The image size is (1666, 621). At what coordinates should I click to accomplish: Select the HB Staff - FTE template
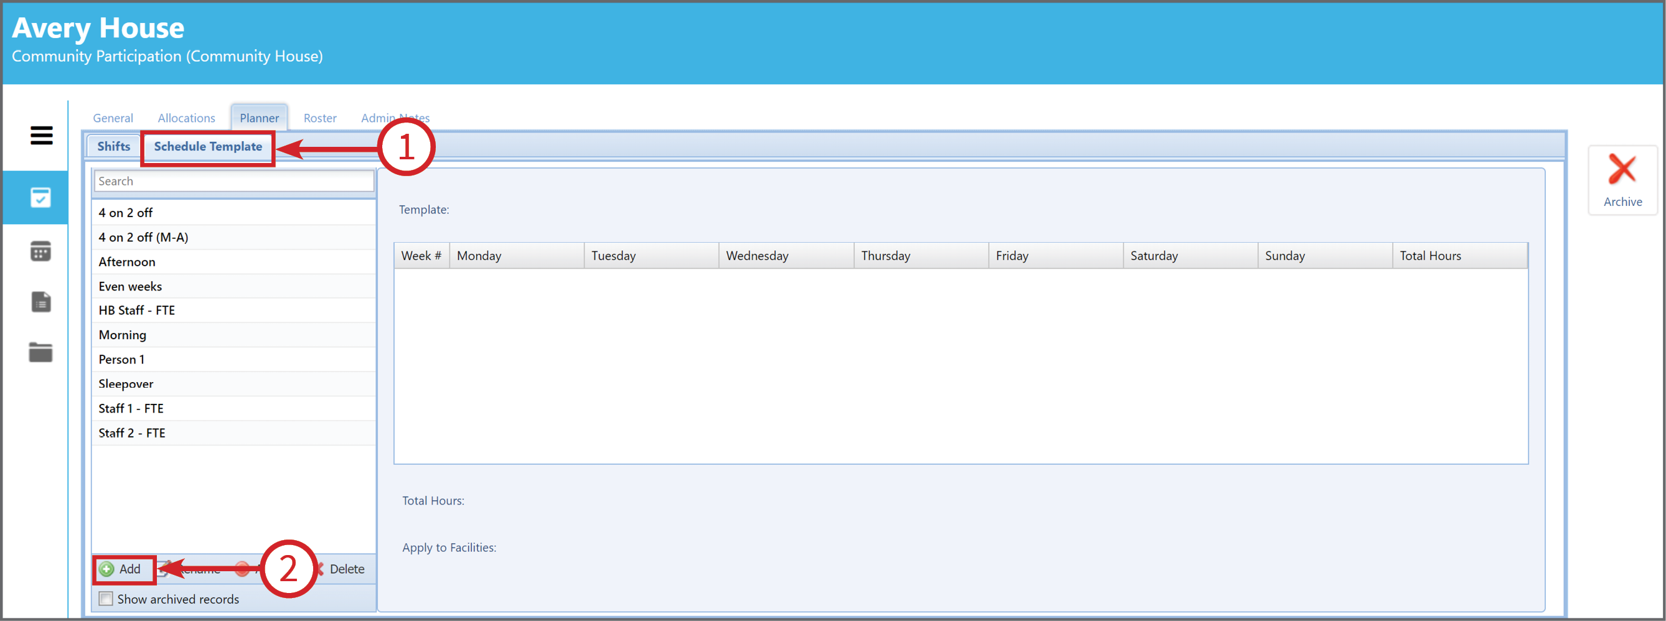pos(234,310)
